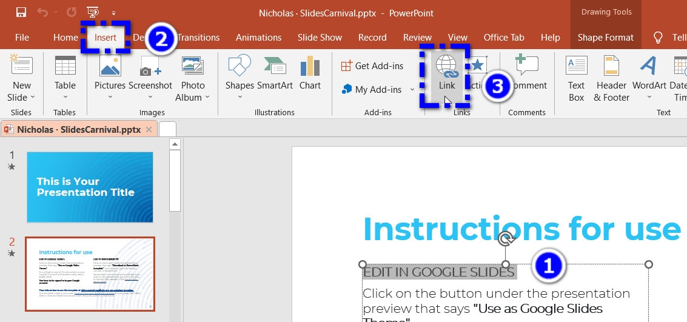Click the Save icon in title bar
The image size is (687, 322).
click(21, 12)
